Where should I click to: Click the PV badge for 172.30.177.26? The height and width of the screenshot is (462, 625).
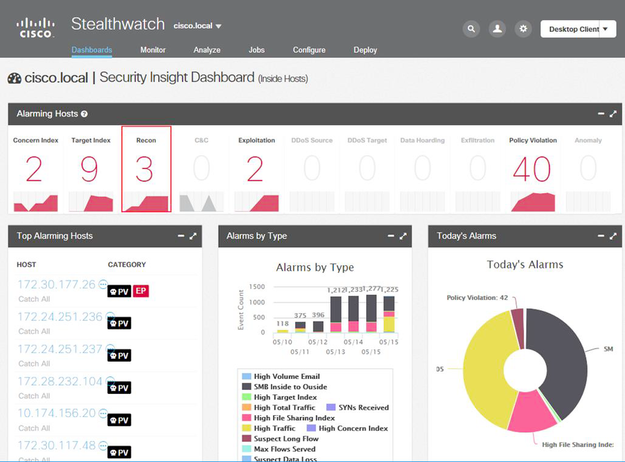pos(119,291)
